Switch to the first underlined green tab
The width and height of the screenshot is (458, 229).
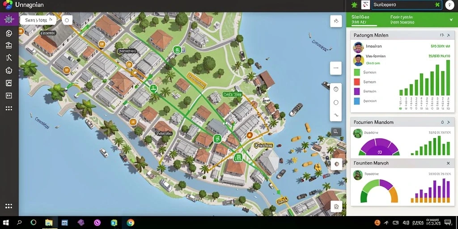click(x=360, y=19)
